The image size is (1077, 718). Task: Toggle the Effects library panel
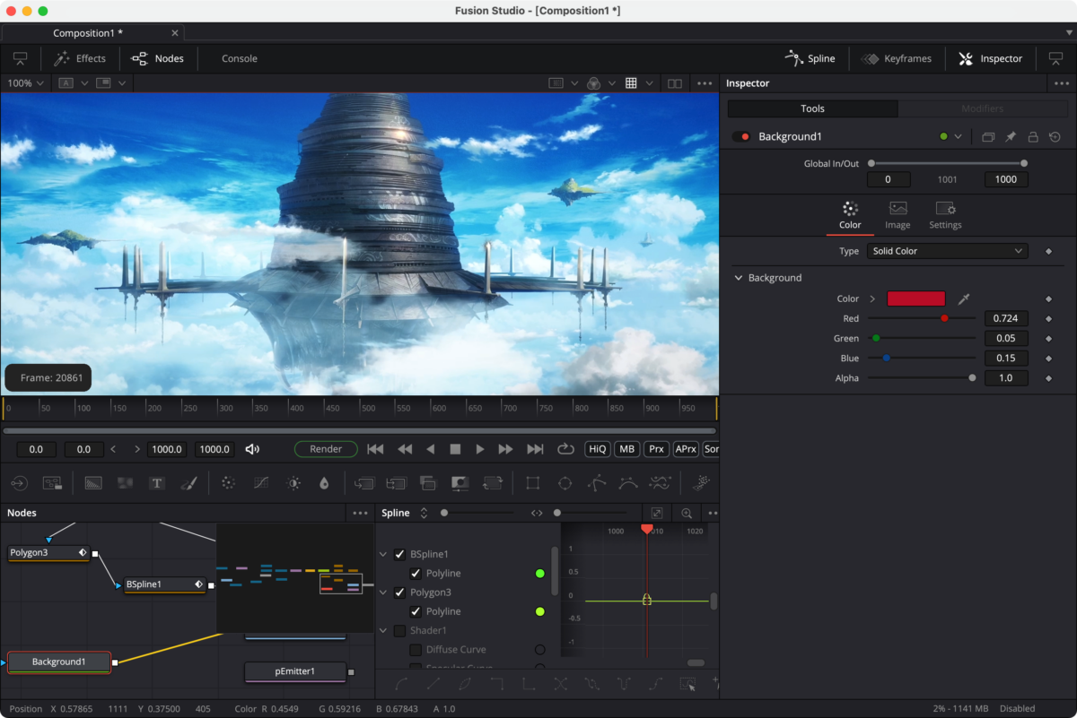[80, 58]
